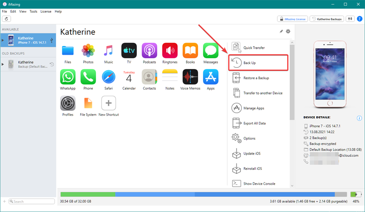Click the iMazing License button
365x212 pixels.
[x=292, y=19]
